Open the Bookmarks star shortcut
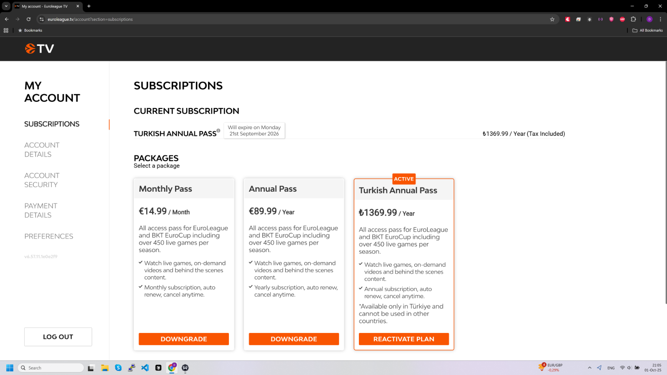Screen dimensions: 667x375 pos(30,30)
